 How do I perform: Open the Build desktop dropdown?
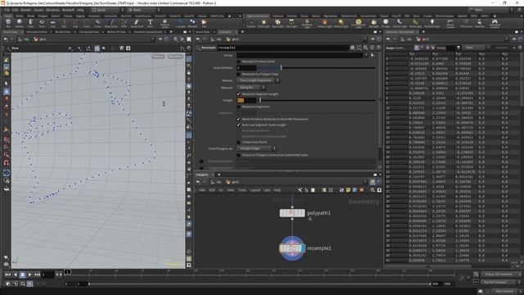point(106,10)
